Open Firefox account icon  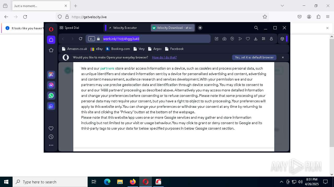coord(309,17)
